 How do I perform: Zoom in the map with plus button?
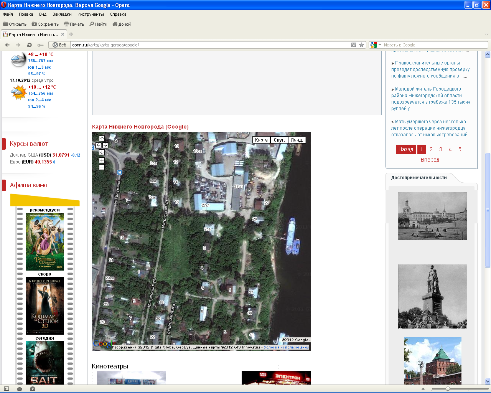102,160
